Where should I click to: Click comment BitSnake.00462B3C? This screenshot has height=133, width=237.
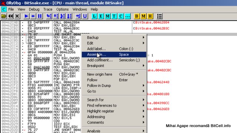pyautogui.click(x=152, y=28)
